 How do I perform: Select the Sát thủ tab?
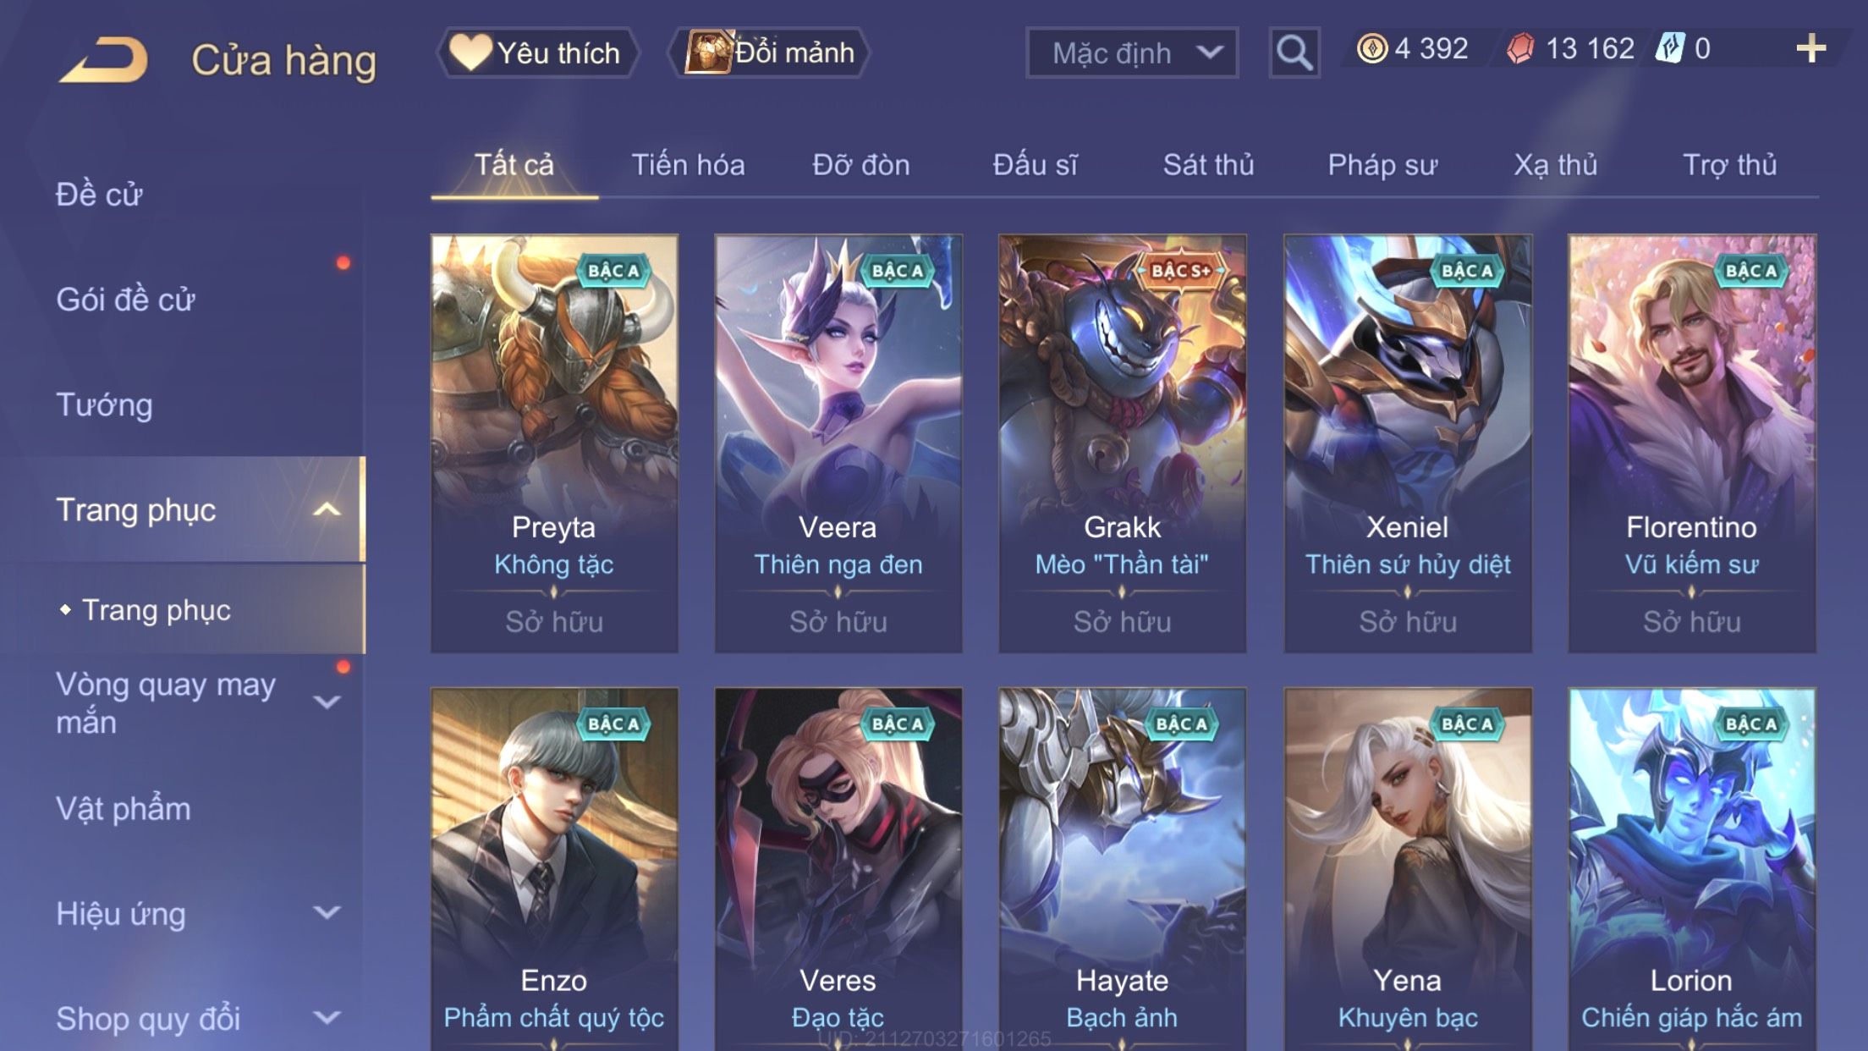point(1208,164)
